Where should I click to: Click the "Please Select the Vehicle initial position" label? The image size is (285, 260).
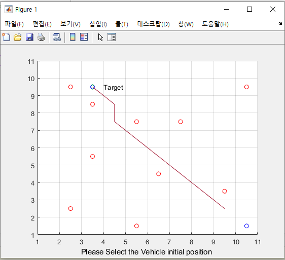coord(147,252)
